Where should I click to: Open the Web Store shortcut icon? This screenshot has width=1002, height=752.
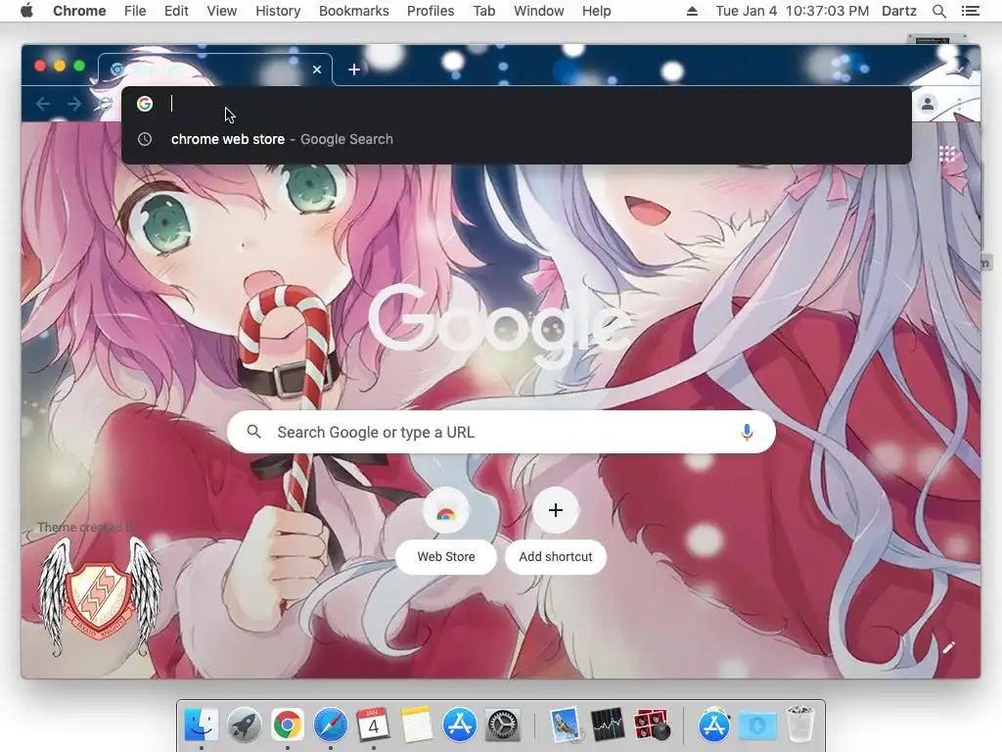click(446, 511)
